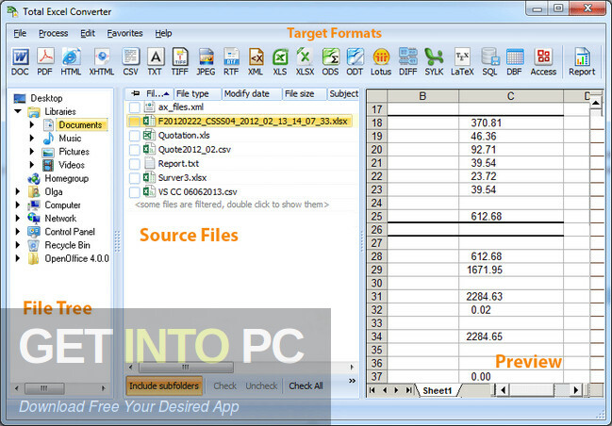Tick checkbox for ax_files.xml
Image resolution: width=612 pixels, height=426 pixels.
134,107
